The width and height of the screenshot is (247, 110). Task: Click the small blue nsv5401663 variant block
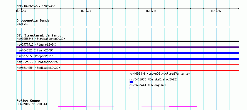click(131, 82)
